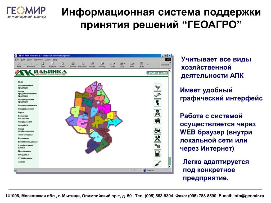This screenshot has width=271, height=203.
Task: Follow the www.apk-ilinka.ru link
Action: pos(157,73)
